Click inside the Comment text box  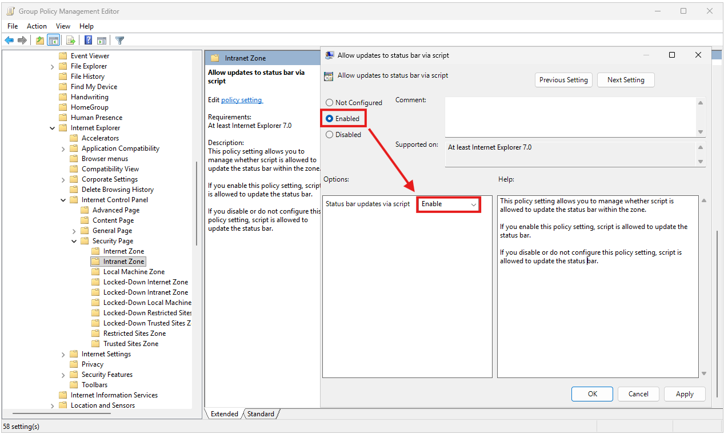570,117
